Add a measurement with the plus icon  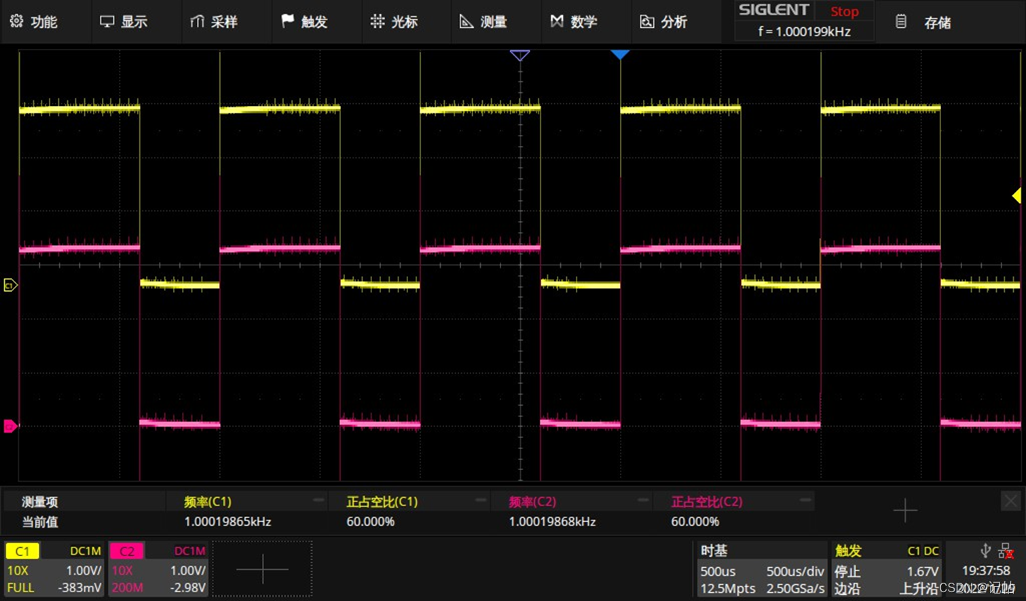coord(905,510)
